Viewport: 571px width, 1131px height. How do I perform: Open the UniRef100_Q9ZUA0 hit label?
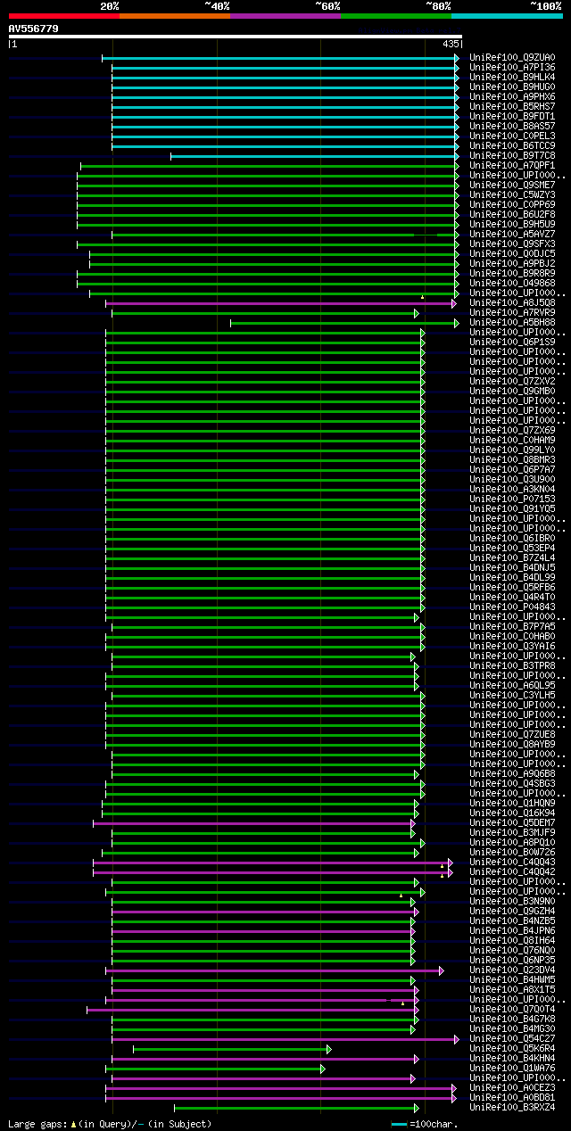point(512,58)
